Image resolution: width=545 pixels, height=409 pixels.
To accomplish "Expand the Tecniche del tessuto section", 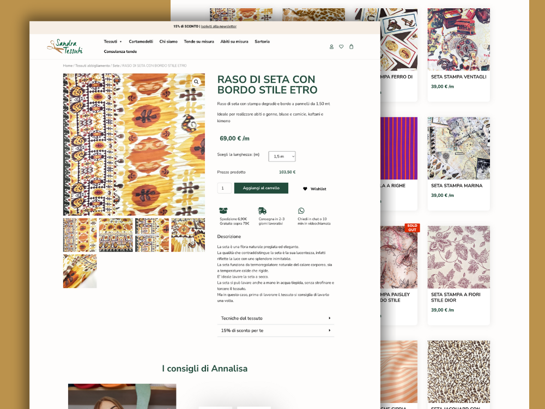I will click(x=276, y=318).
